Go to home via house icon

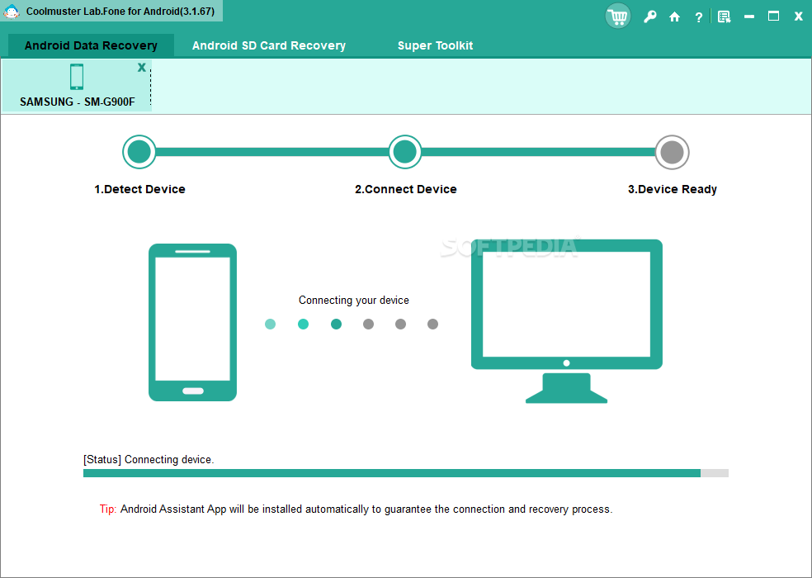pyautogui.click(x=674, y=17)
